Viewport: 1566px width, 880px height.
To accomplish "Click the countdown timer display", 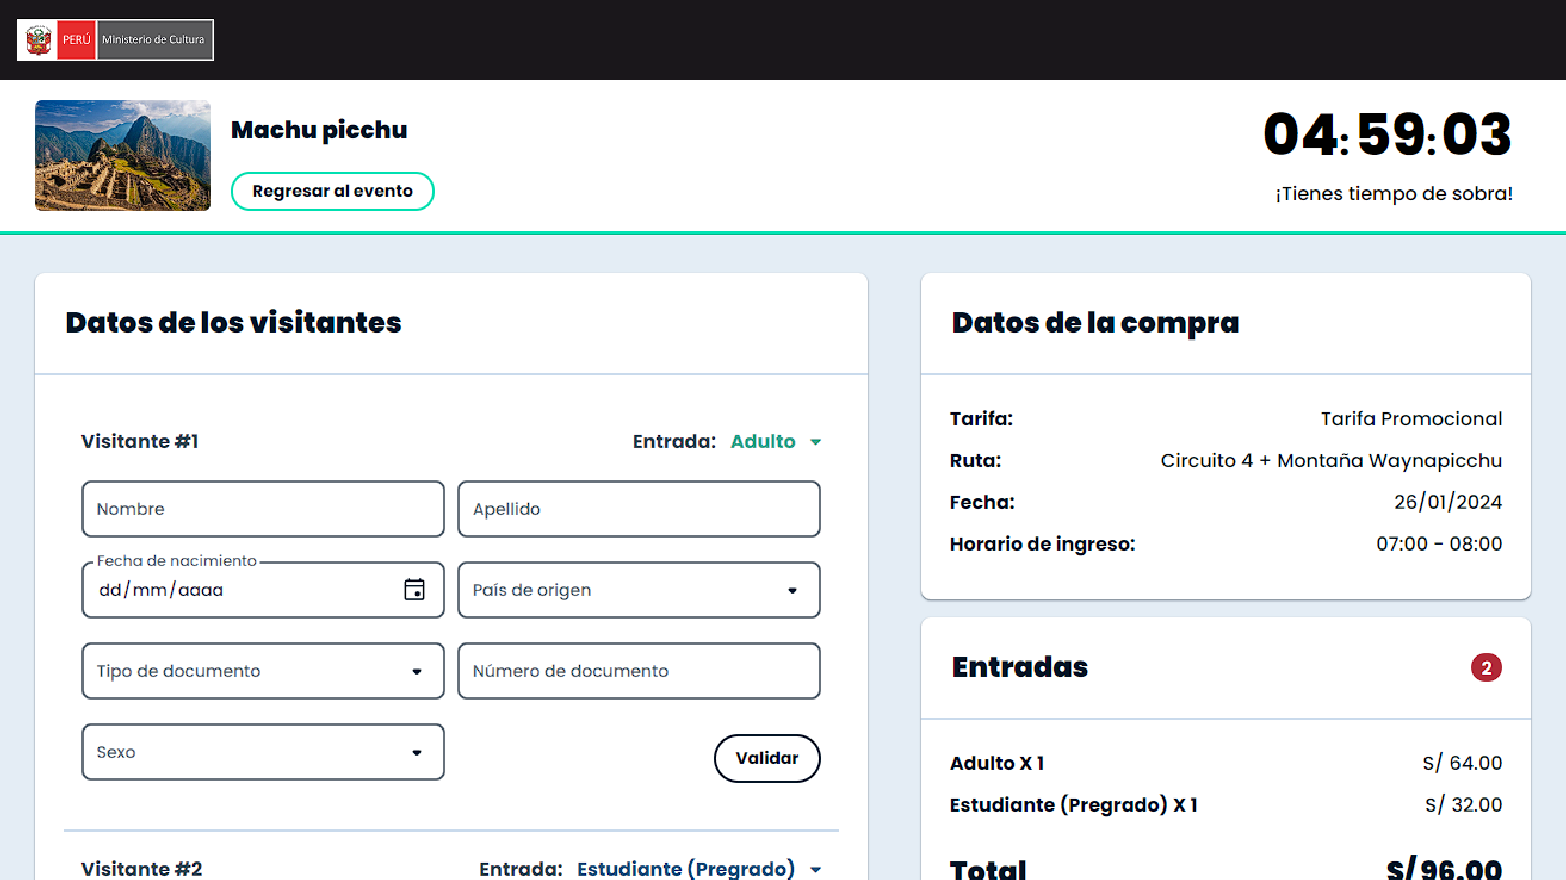I will point(1387,134).
